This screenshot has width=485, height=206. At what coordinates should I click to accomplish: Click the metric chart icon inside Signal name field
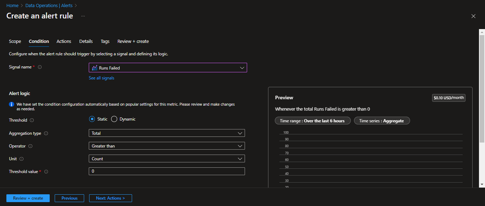coord(94,67)
